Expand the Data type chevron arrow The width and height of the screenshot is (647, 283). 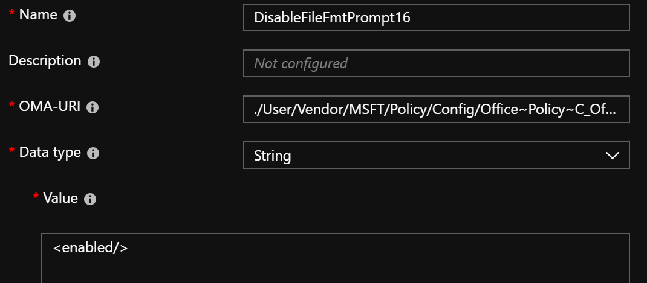612,156
